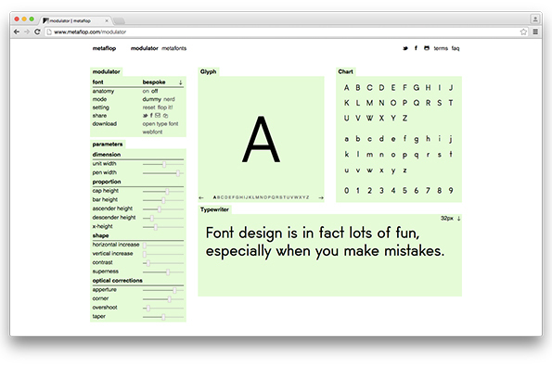The width and height of the screenshot is (552, 366).
Task: Close the modulator browser tab
Action: [x=107, y=20]
